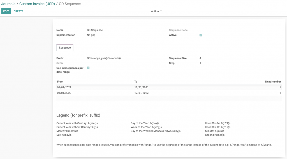
Task: Click the EDIT button
Action: pyautogui.click(x=6, y=11)
